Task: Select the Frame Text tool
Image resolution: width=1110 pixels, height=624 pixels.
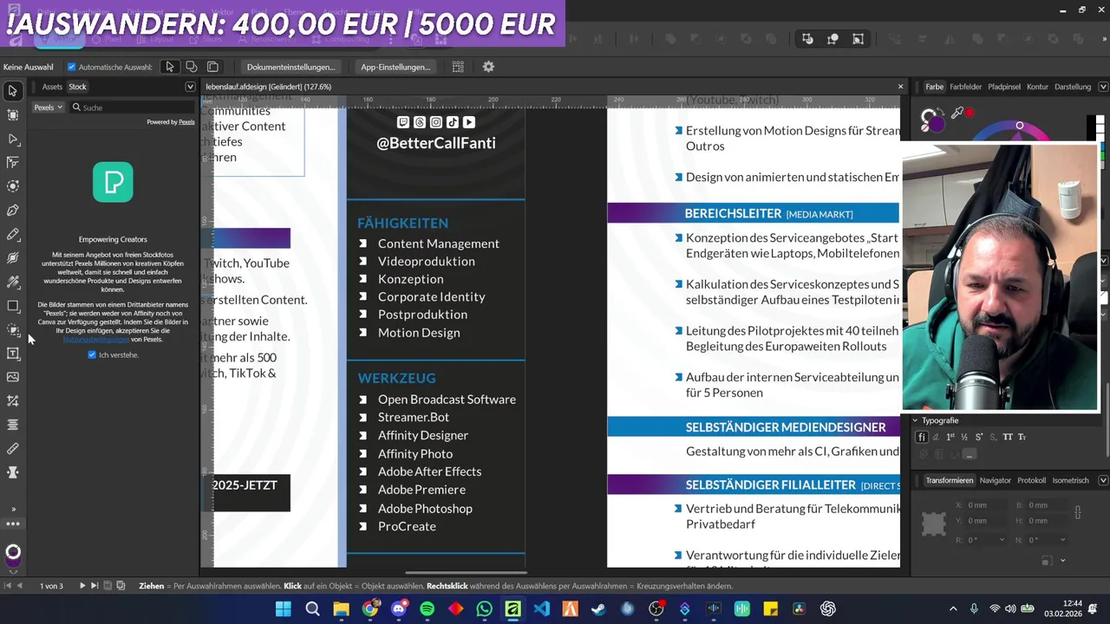Action: click(13, 354)
